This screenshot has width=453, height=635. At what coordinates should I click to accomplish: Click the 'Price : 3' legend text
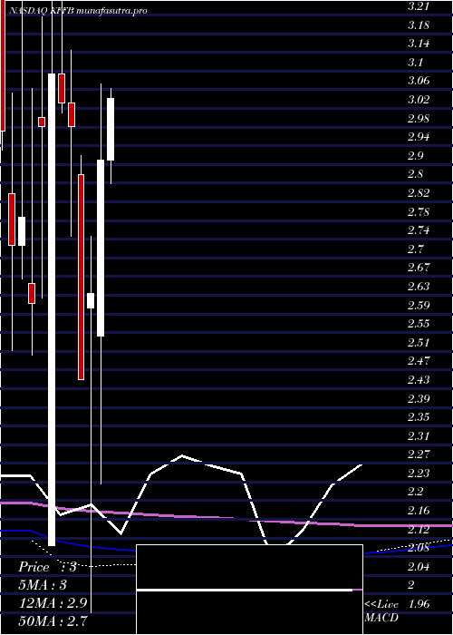[47, 567]
